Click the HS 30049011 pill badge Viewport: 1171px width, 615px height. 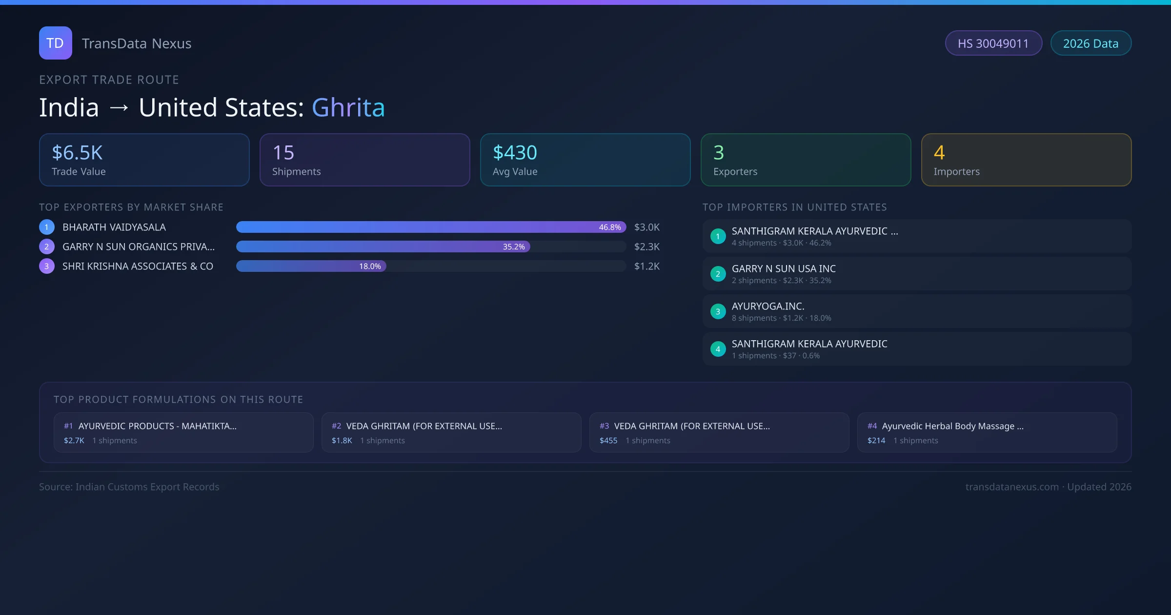(993, 43)
